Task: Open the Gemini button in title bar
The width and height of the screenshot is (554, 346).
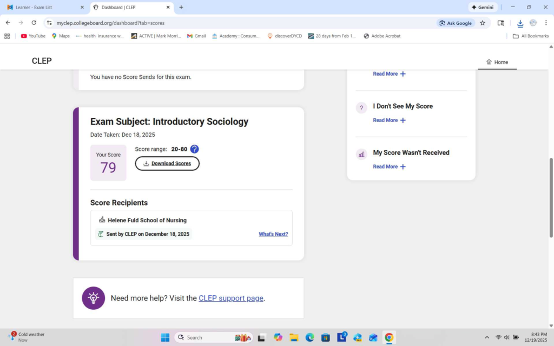Action: point(483,8)
